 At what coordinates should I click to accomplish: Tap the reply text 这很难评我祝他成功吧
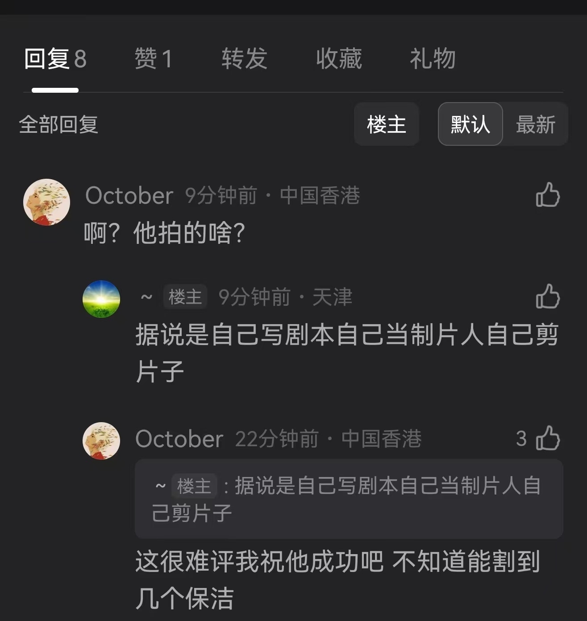coord(259,561)
